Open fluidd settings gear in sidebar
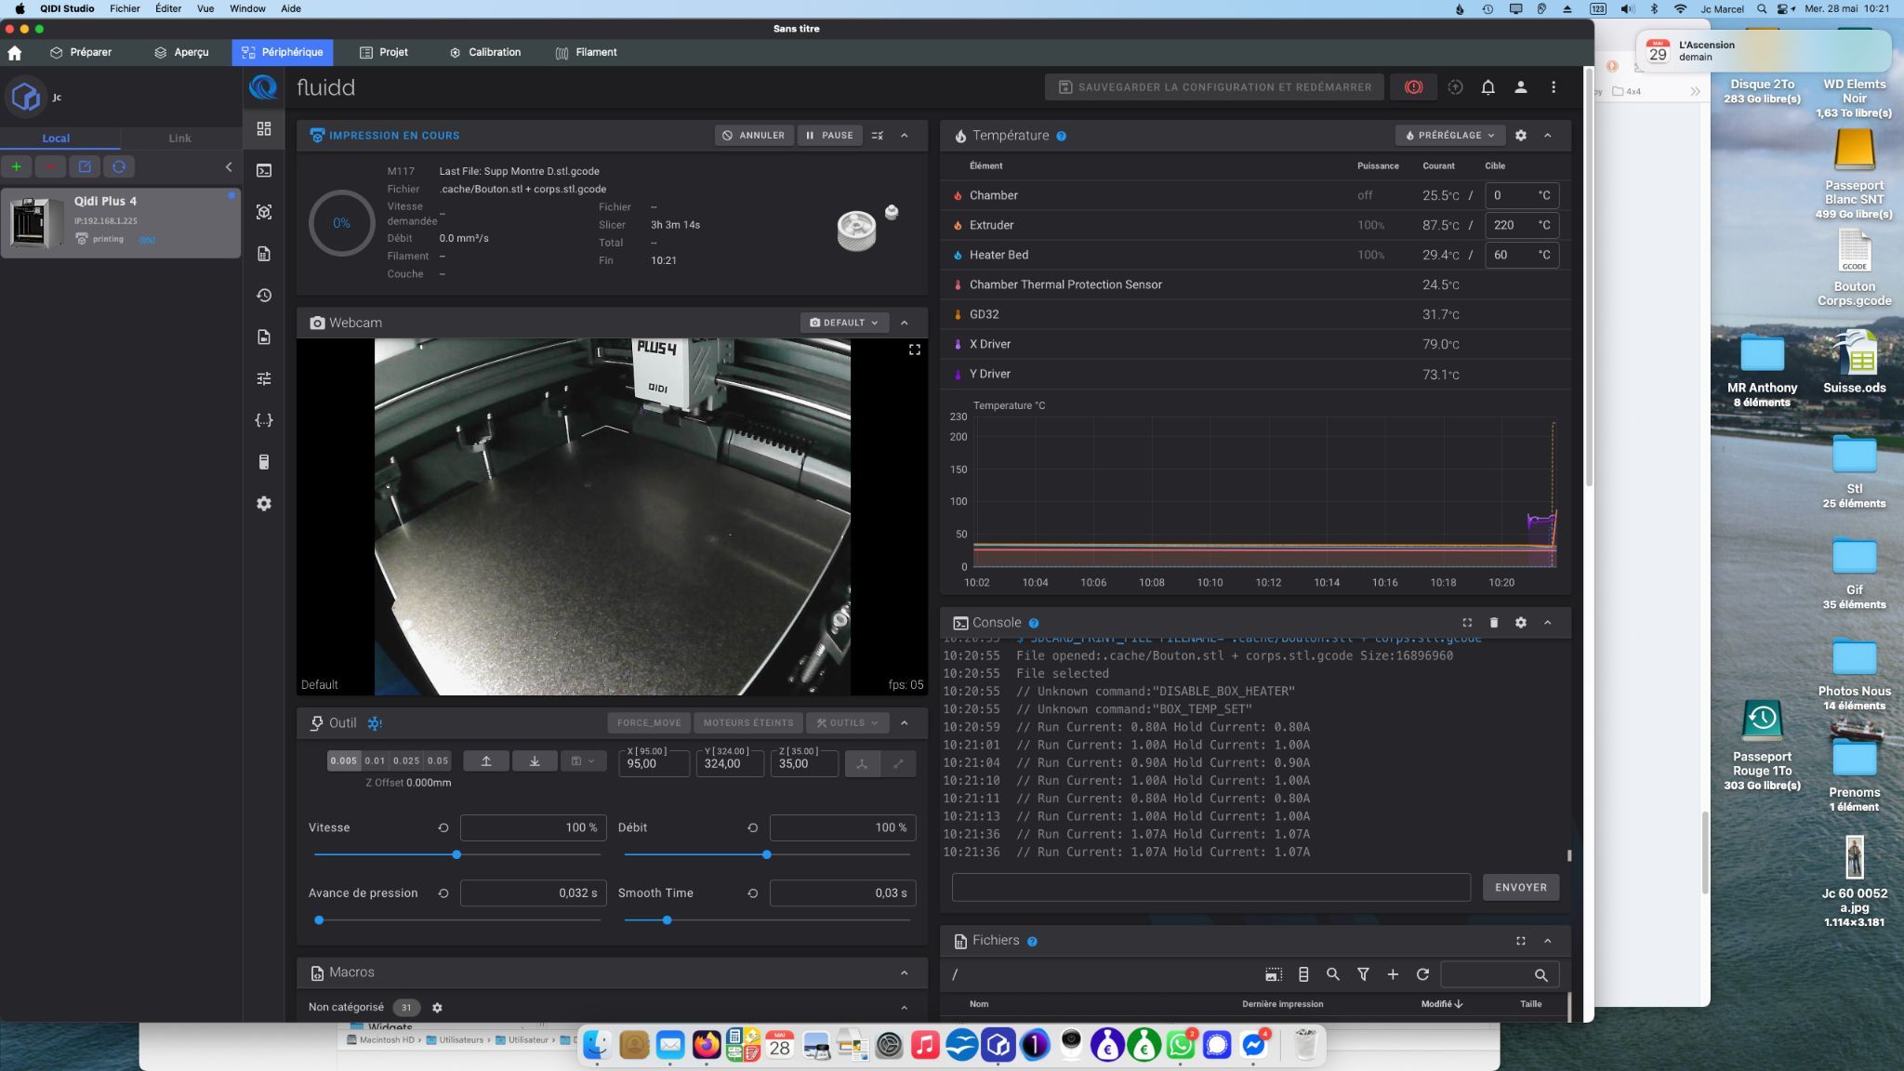The height and width of the screenshot is (1071, 1904). 264,504
